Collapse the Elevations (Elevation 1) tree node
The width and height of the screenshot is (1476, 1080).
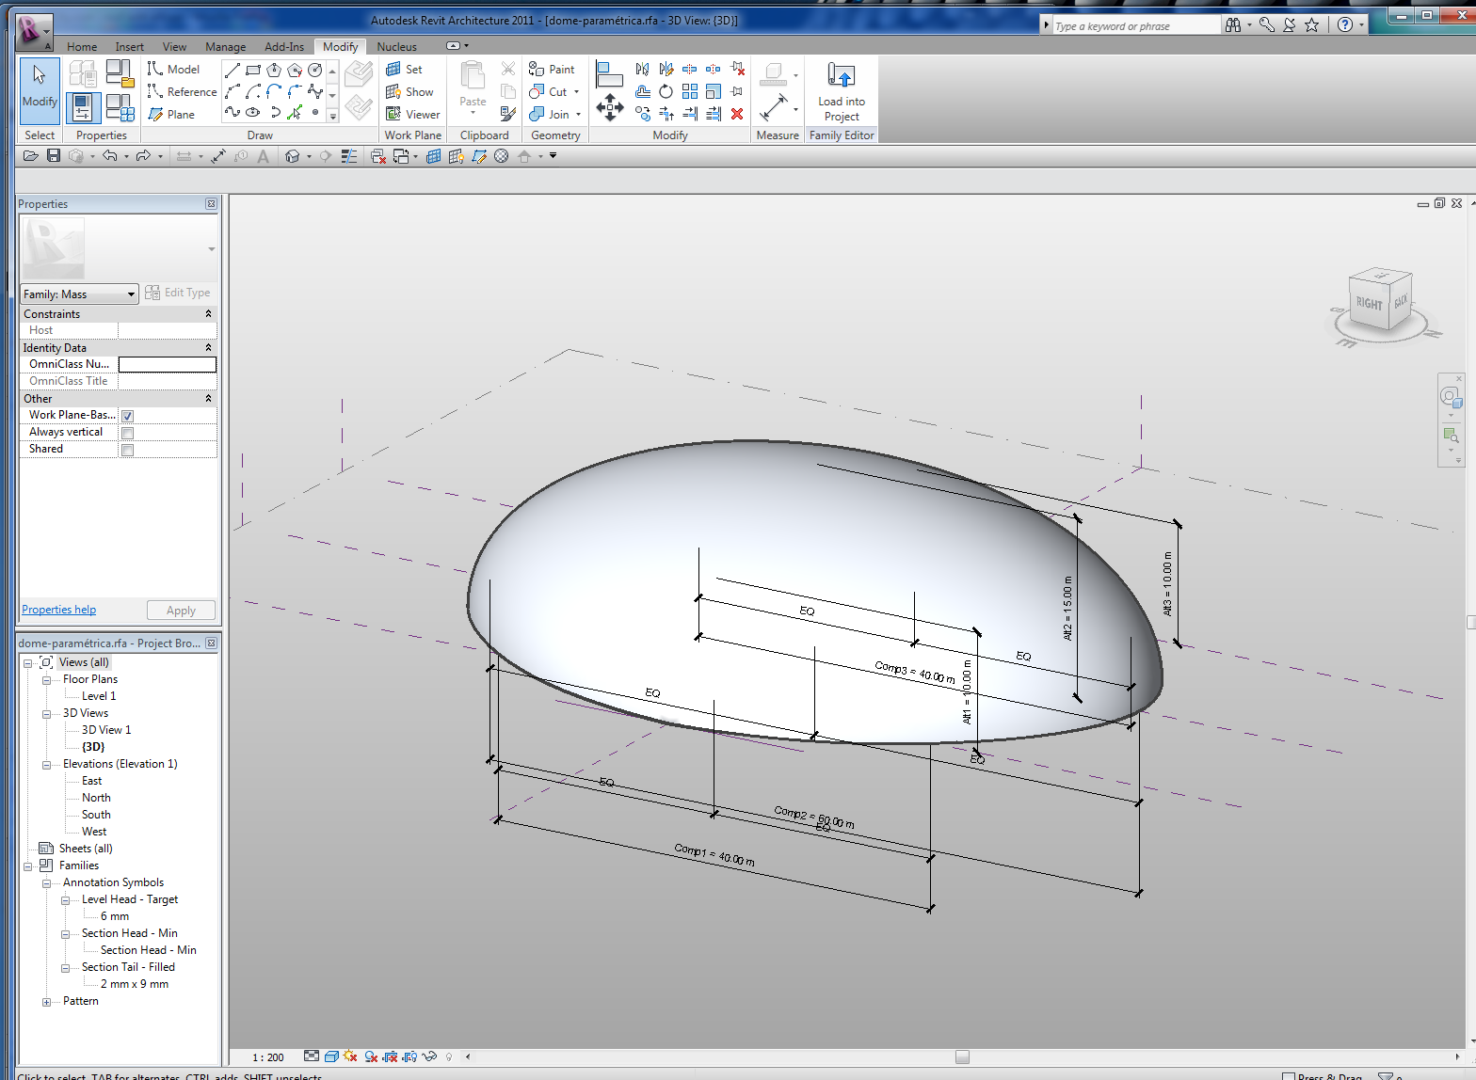pos(46,765)
